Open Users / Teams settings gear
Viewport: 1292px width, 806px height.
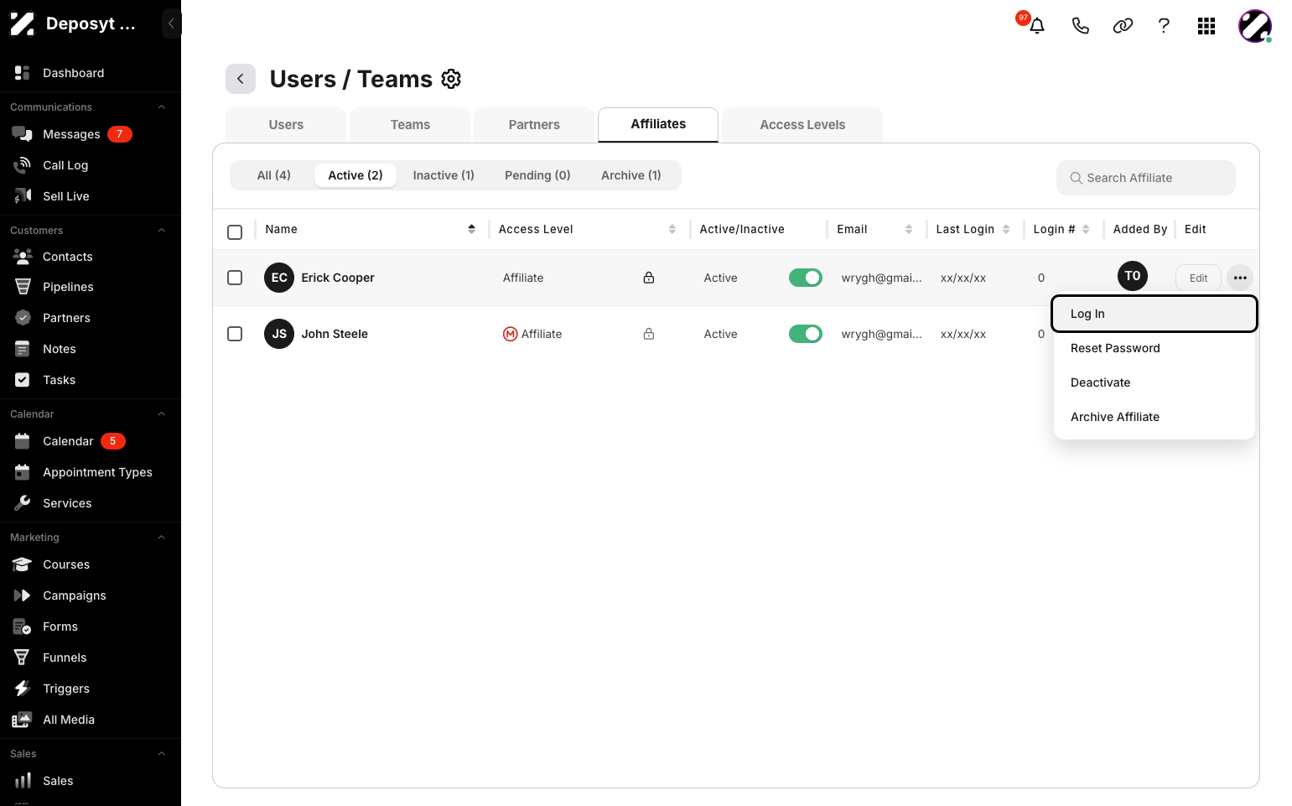click(451, 79)
